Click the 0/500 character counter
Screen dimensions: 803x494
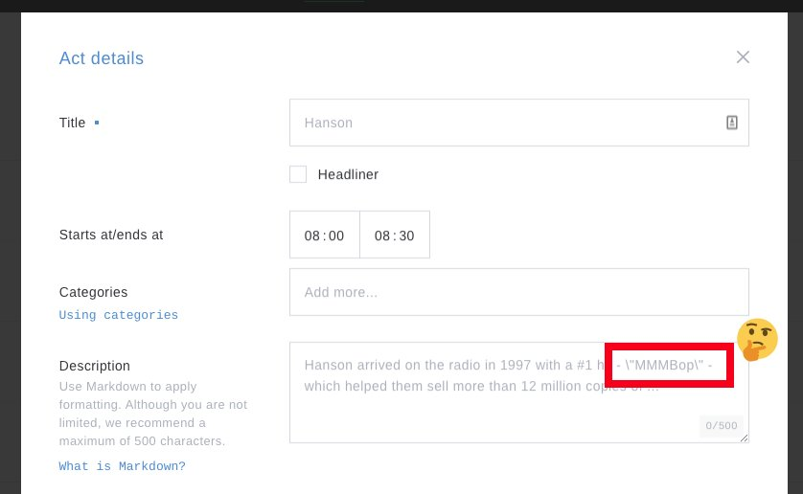[x=721, y=425]
